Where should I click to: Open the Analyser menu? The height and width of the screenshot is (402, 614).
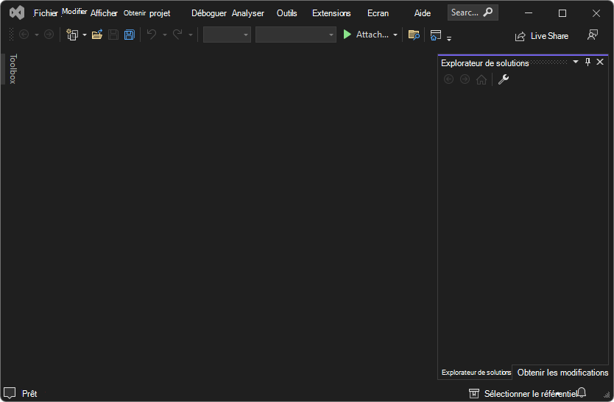point(248,13)
